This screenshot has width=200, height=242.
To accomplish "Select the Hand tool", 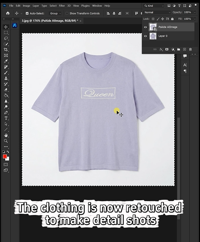I will 6,135.
